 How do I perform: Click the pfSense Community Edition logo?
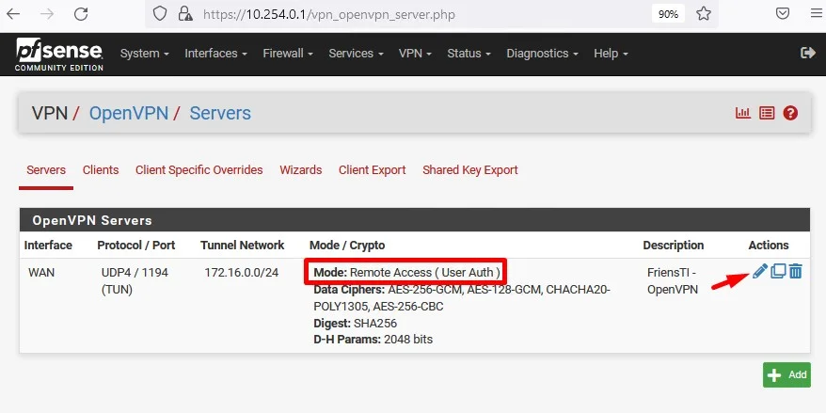pos(59,54)
